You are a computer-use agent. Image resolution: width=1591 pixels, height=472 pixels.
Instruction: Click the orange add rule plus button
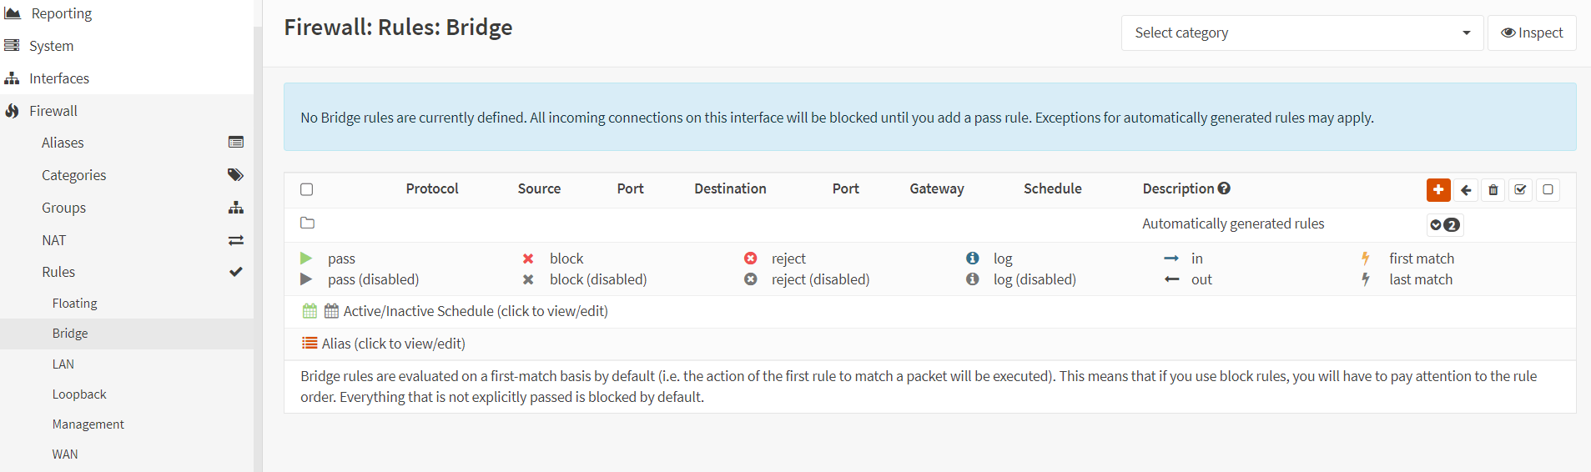pos(1437,190)
